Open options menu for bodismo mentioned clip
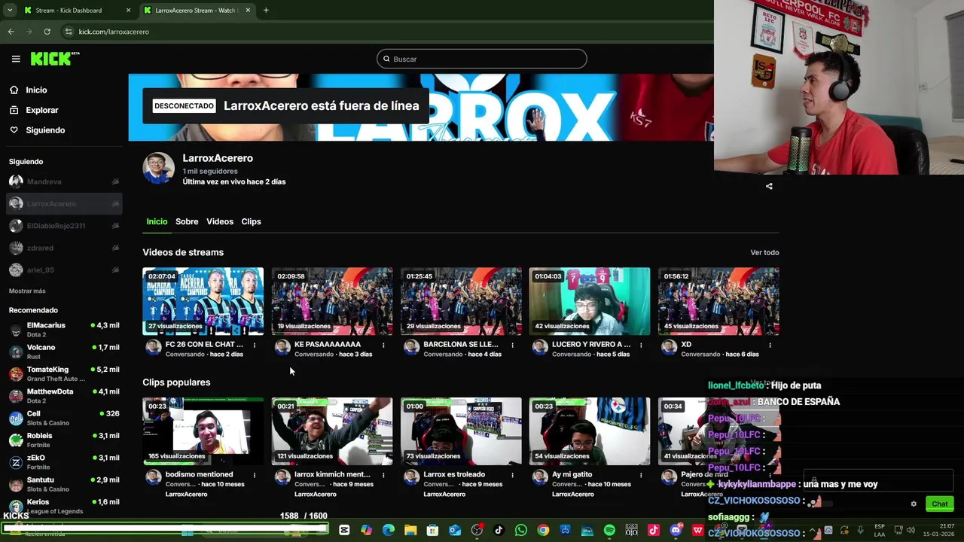Screen dimensions: 964x542 pyautogui.click(x=255, y=476)
